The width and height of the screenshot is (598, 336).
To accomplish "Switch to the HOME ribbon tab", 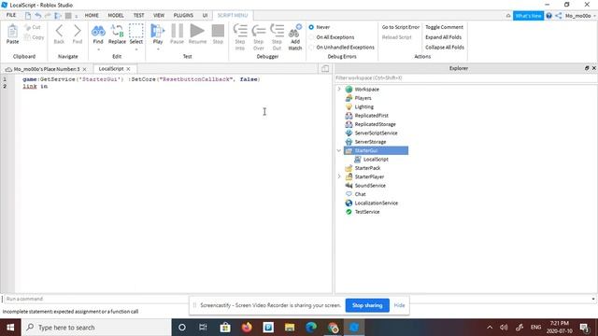I will click(x=92, y=15).
